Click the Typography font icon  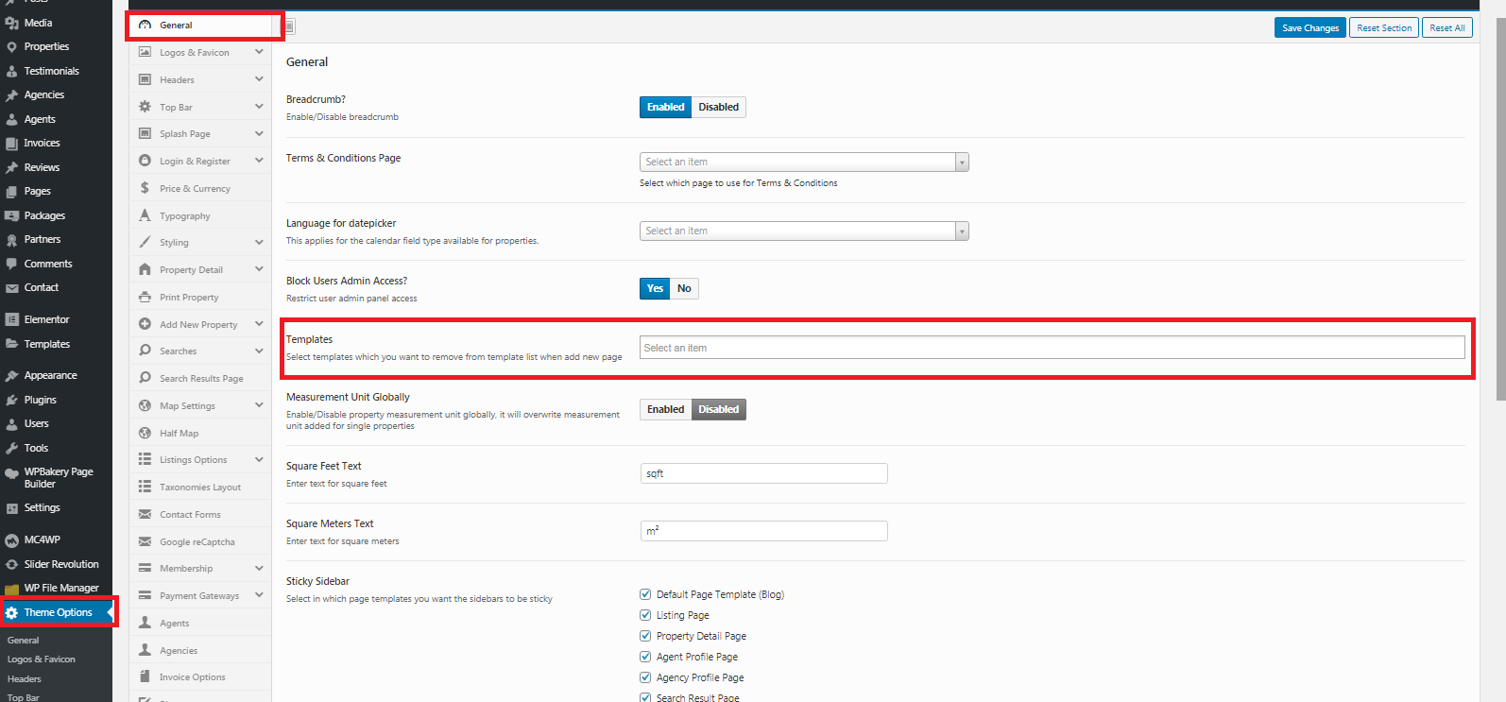(145, 215)
